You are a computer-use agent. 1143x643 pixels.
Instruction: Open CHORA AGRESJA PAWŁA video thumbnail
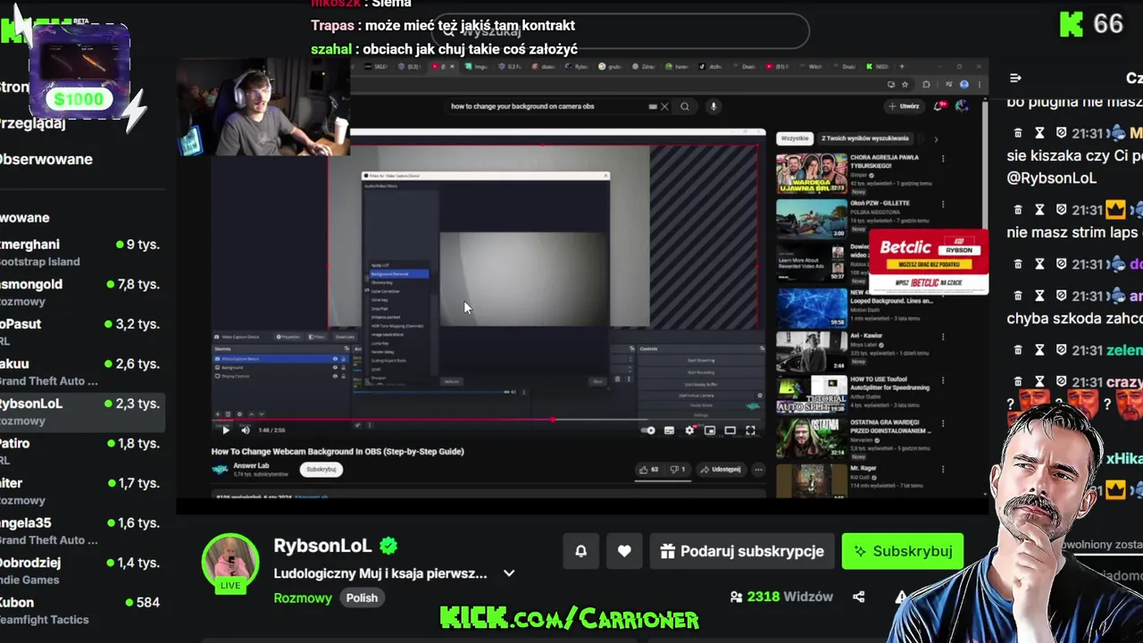point(811,173)
